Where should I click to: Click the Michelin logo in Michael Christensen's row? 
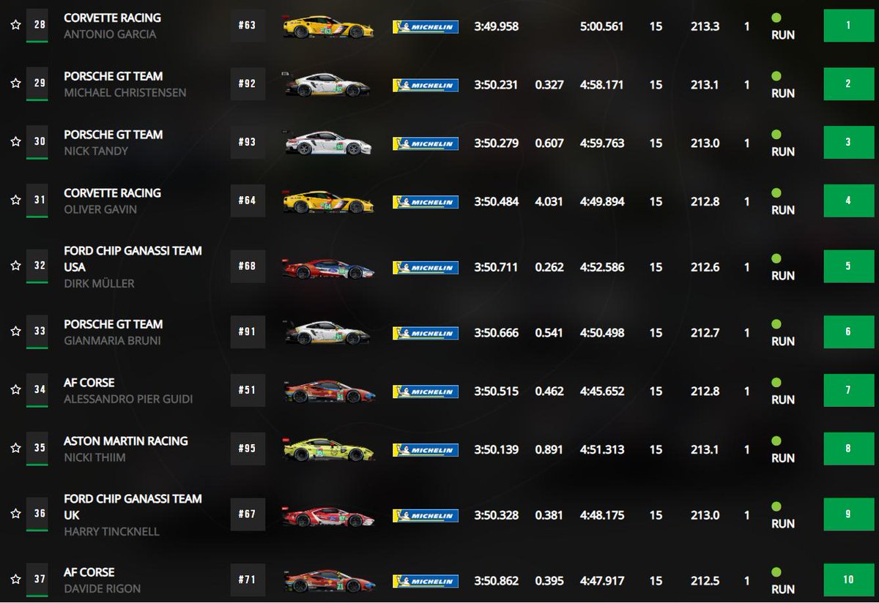426,85
